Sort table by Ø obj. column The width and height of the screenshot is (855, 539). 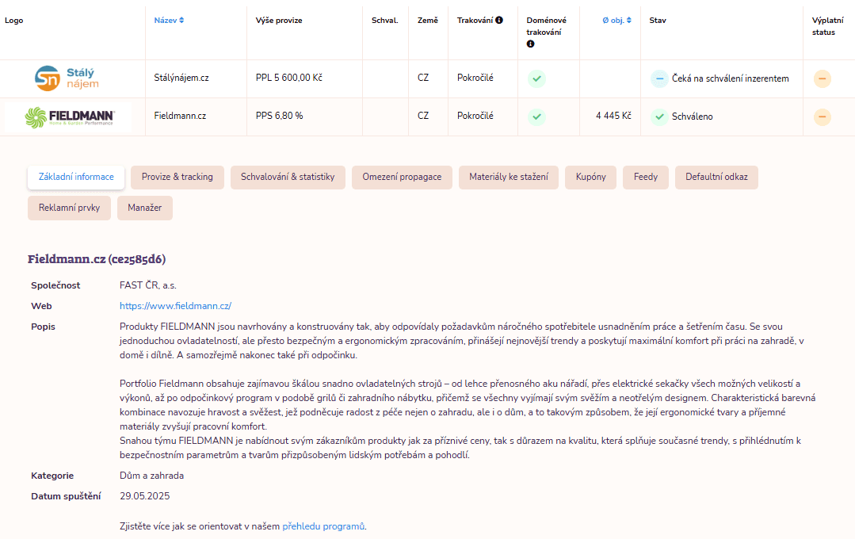[616, 20]
